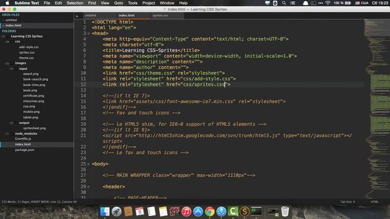Switch to the untitled tab
Image resolution: width=390 pixels, height=219 pixels.
pos(99,15)
